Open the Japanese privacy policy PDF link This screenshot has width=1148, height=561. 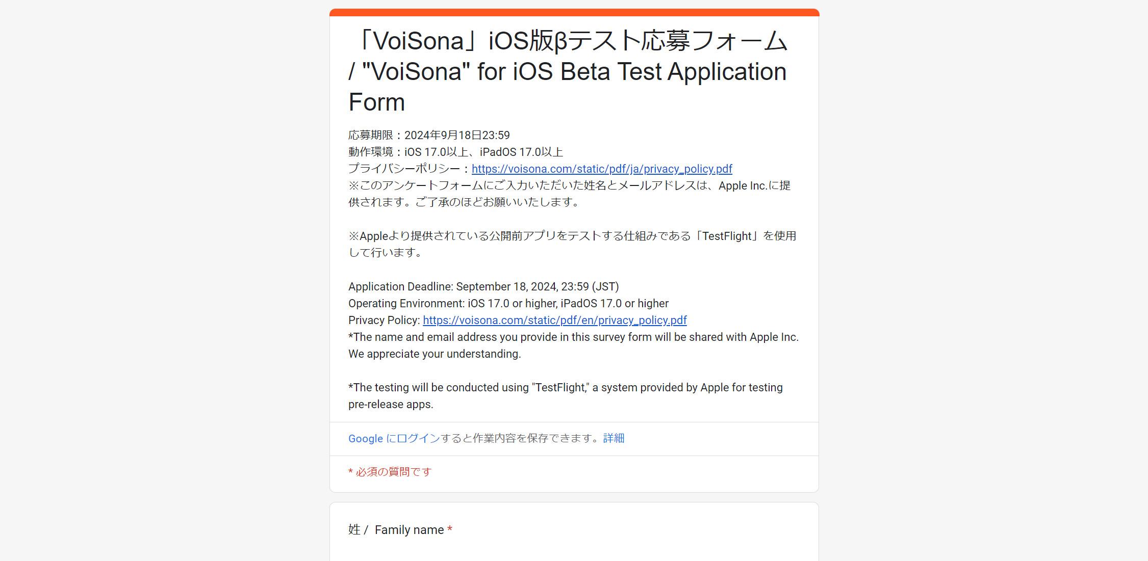[602, 169]
